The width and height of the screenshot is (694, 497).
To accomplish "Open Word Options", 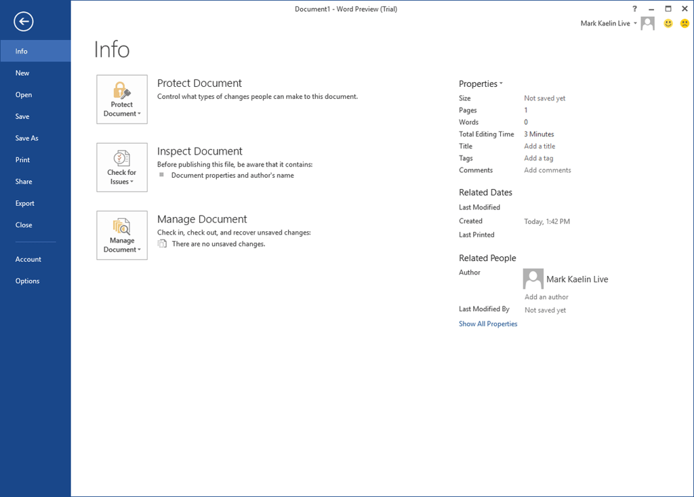I will pos(35,281).
